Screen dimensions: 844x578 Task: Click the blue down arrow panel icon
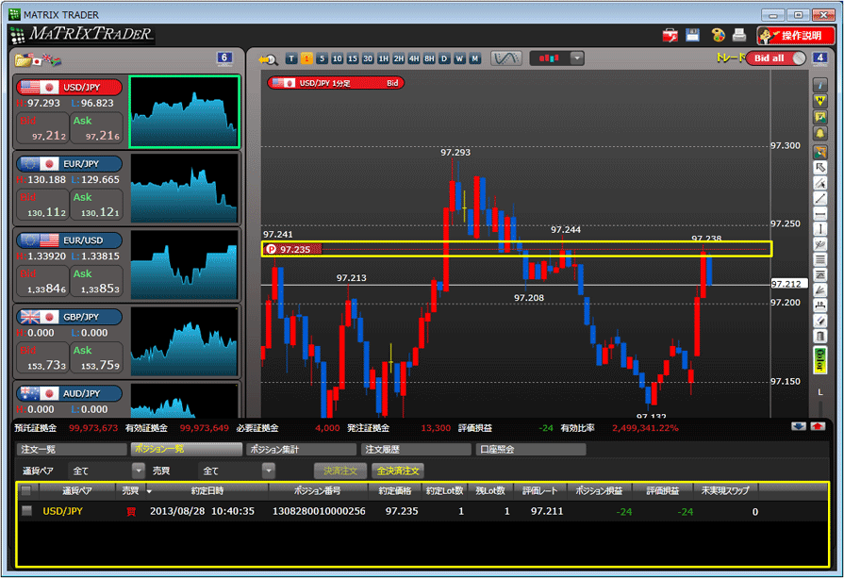(799, 426)
